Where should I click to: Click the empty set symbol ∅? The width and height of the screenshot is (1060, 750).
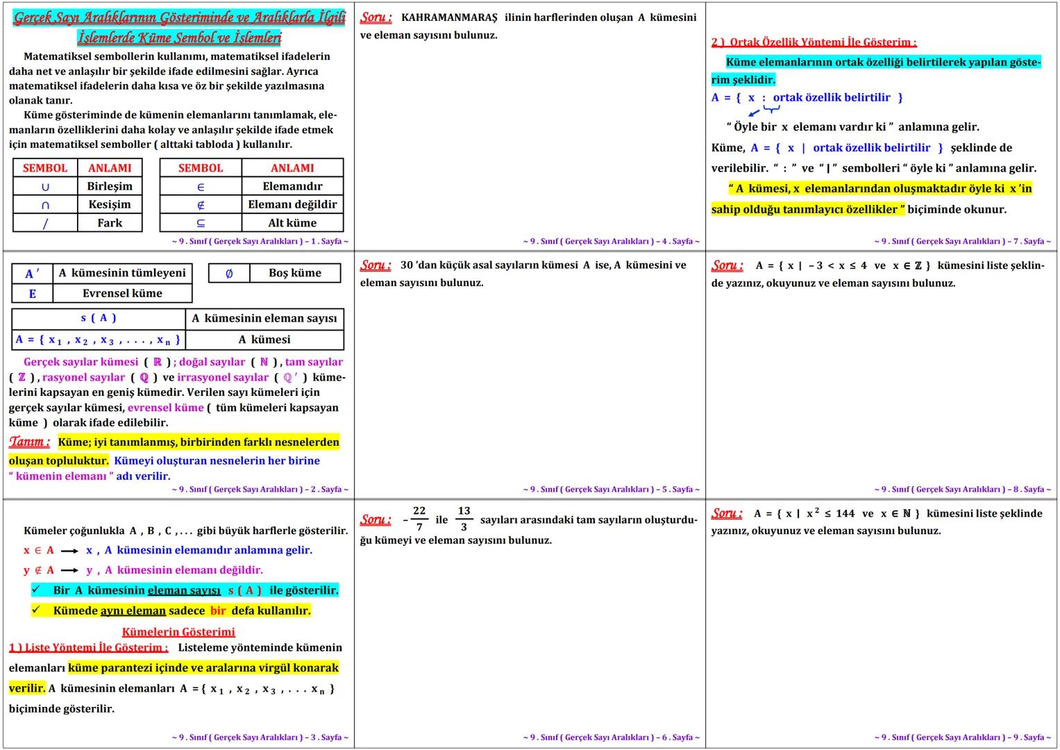(x=231, y=273)
